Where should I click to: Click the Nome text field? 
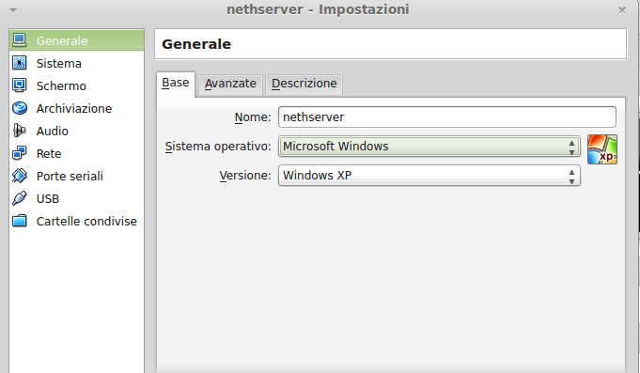pos(447,117)
